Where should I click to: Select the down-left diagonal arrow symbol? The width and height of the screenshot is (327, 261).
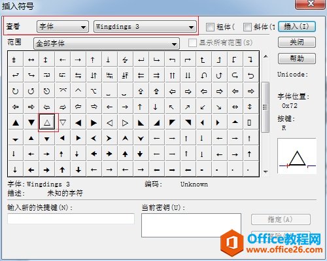point(203,107)
